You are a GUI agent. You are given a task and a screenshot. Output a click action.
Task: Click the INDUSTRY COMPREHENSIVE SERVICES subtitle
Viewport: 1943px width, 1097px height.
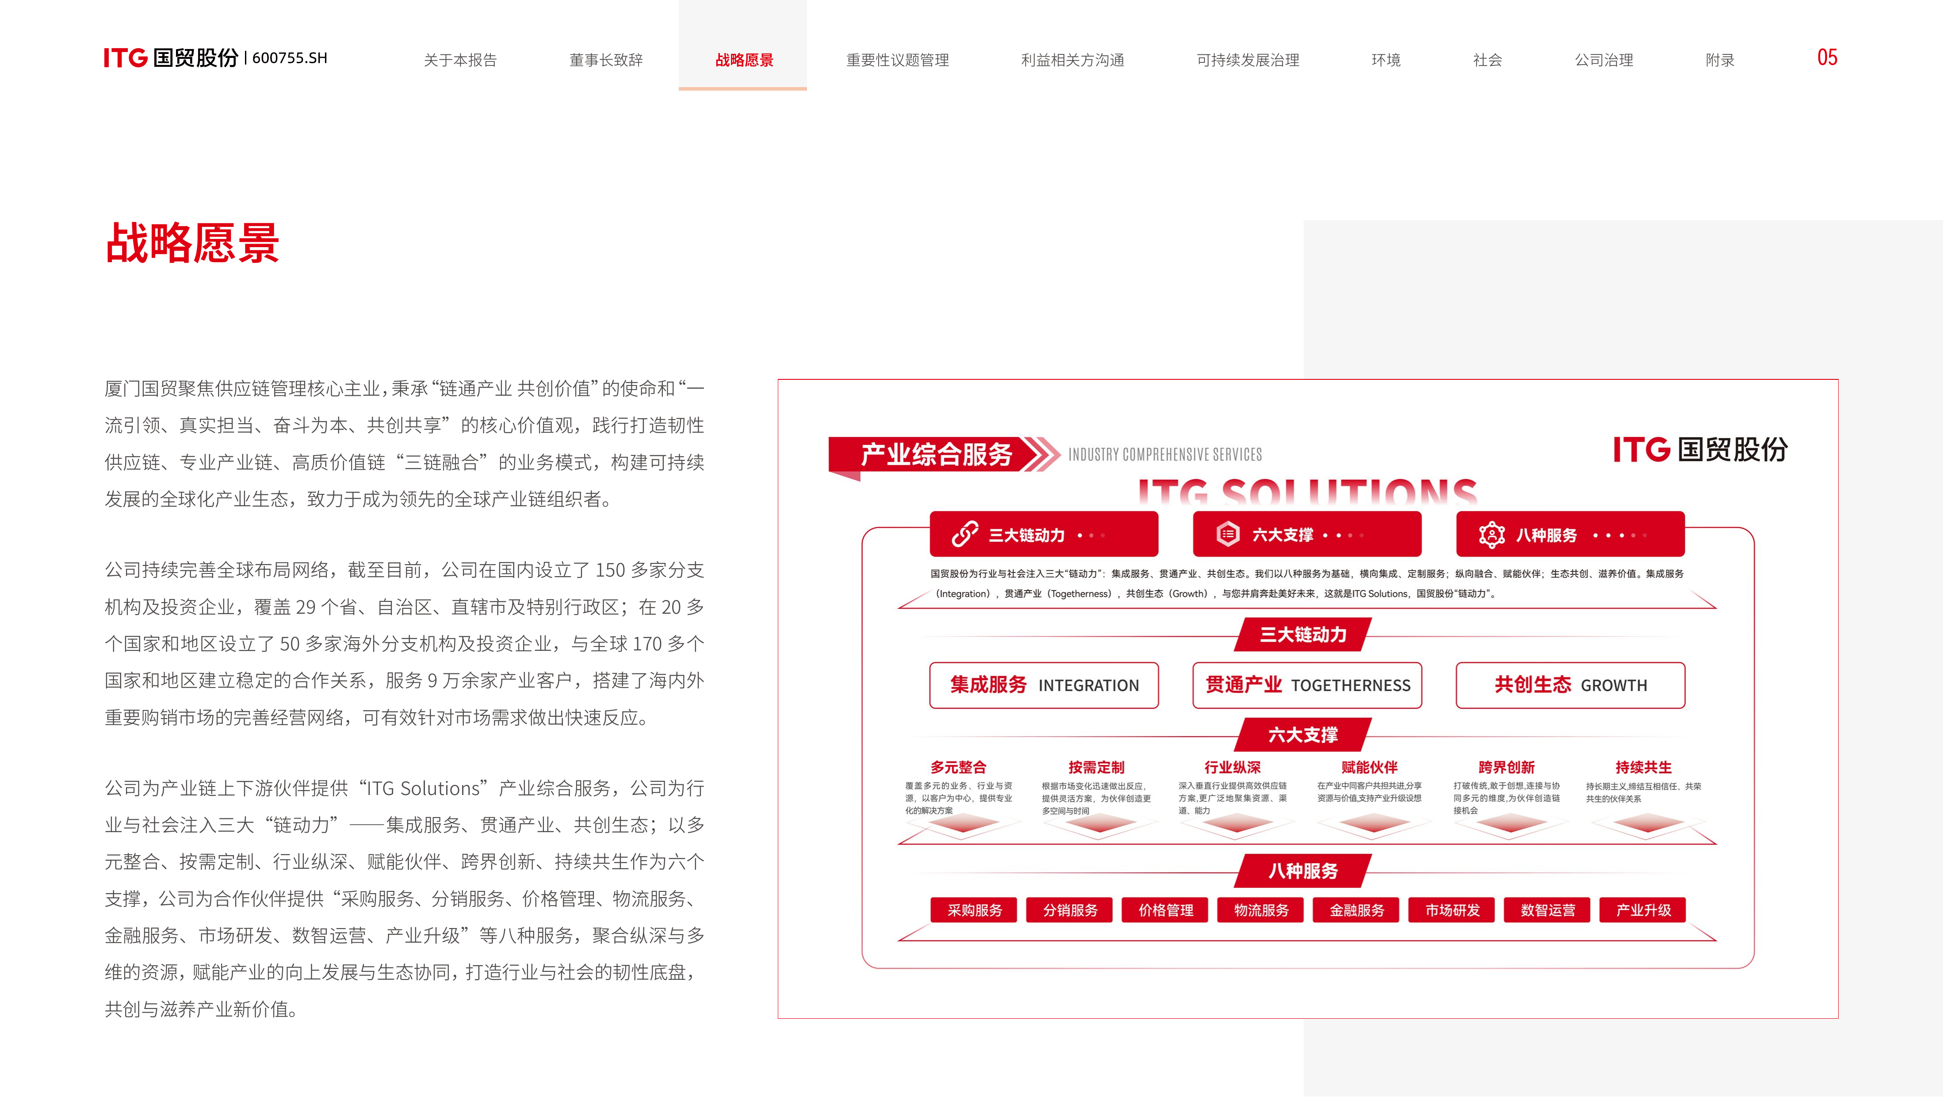pos(1165,454)
